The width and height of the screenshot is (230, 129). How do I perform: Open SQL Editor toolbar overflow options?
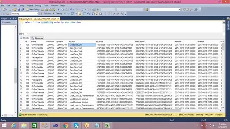coord(125,14)
